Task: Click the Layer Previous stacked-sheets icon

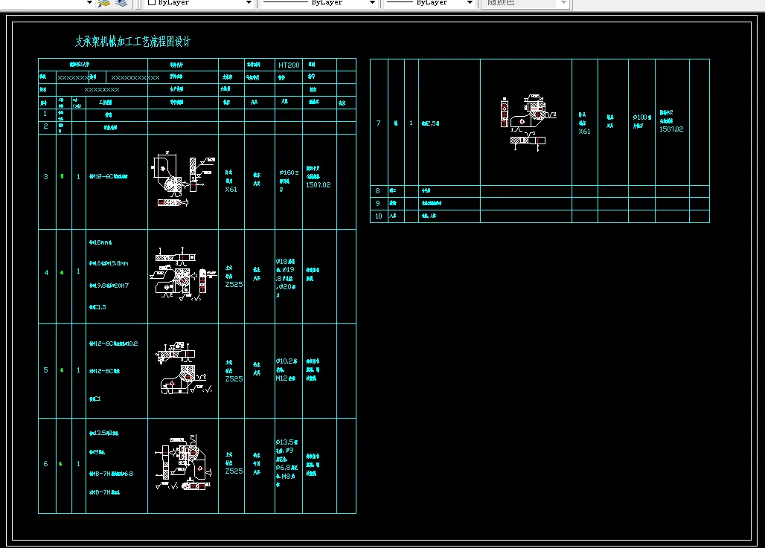Action: tap(121, 3)
